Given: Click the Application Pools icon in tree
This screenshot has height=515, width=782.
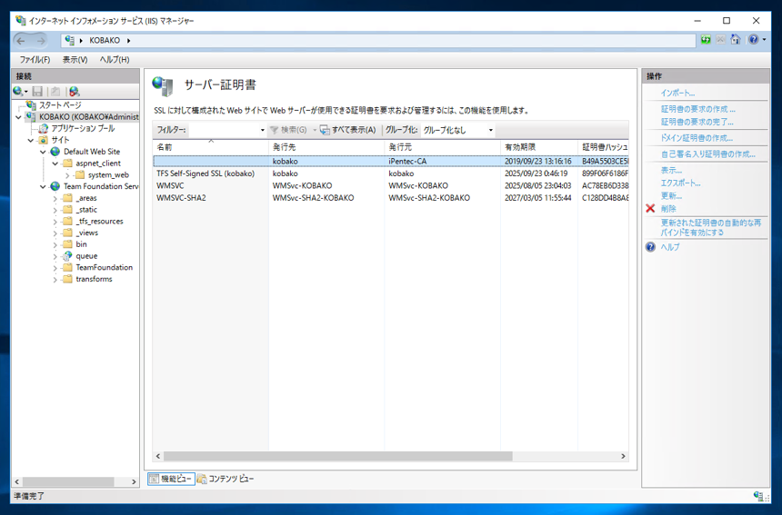Looking at the screenshot, I should [44, 128].
